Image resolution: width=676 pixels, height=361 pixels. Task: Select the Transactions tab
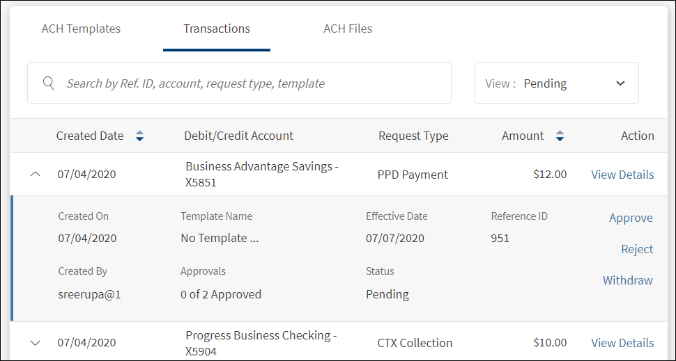pos(217,29)
